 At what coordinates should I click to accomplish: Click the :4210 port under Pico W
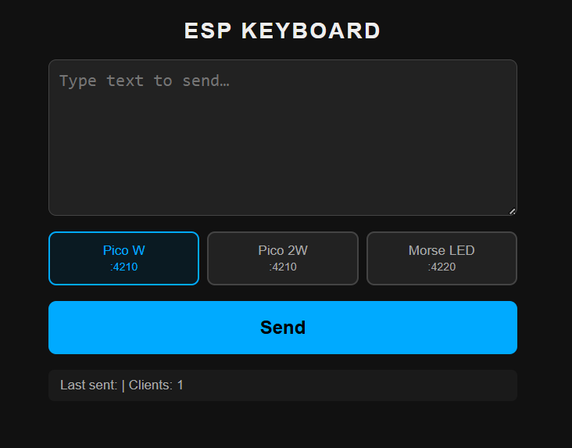pos(123,267)
